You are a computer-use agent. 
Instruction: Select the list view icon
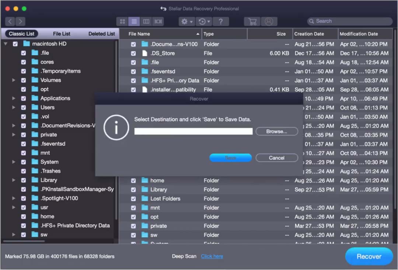click(x=134, y=21)
